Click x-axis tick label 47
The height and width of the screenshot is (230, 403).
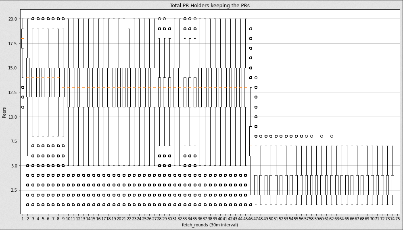(x=256, y=219)
